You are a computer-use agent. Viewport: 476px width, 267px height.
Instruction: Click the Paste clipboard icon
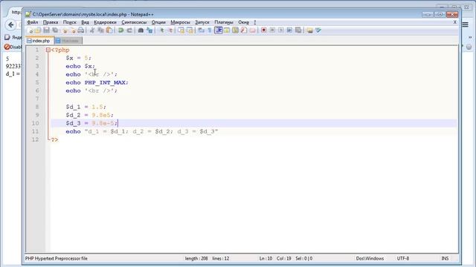(109, 30)
